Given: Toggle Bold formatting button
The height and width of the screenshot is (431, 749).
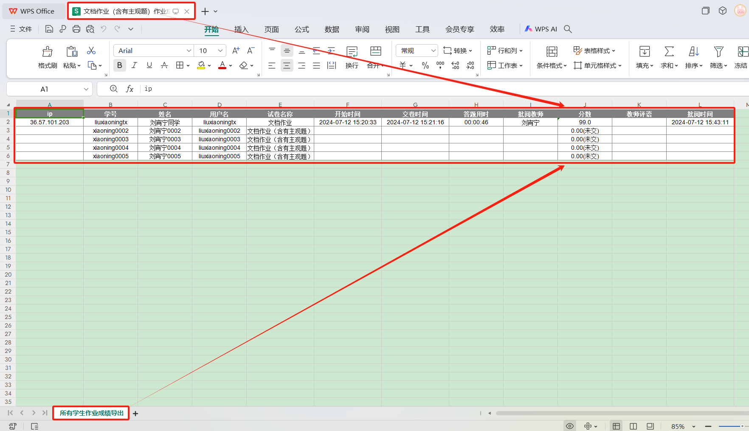Looking at the screenshot, I should 120,65.
